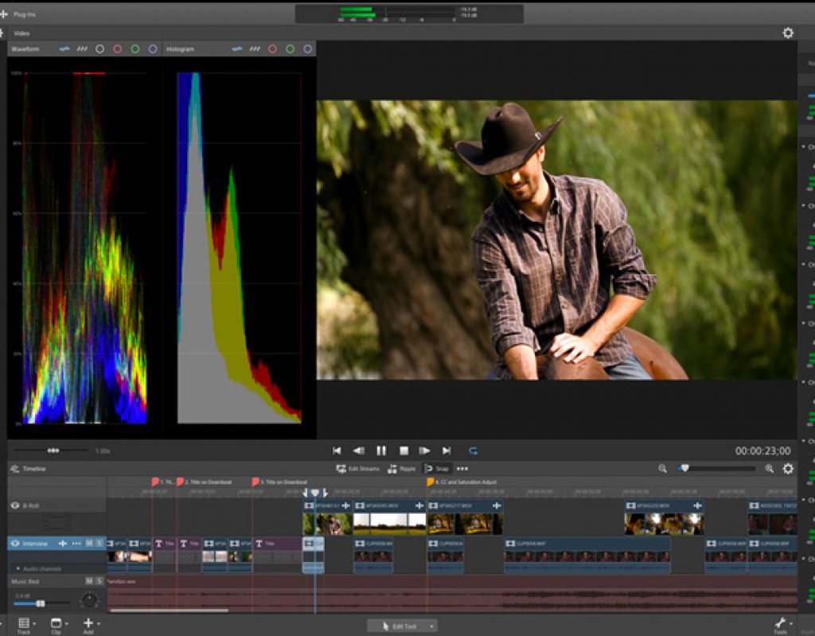Toggle B-Roll track visibility eye
The width and height of the screenshot is (815, 636).
tap(15, 506)
